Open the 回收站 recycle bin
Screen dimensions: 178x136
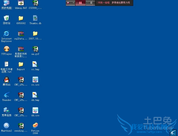click(x=6, y=20)
